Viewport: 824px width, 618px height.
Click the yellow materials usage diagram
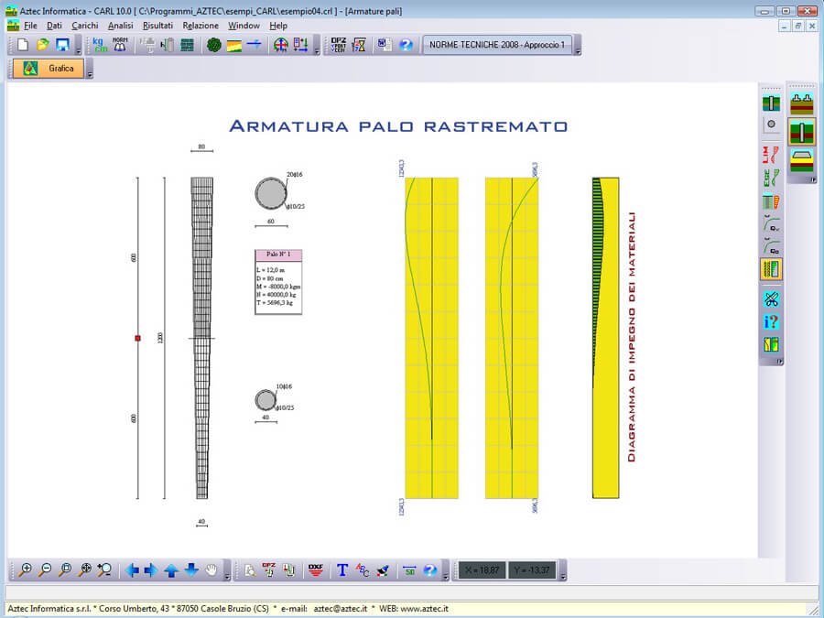click(x=605, y=338)
